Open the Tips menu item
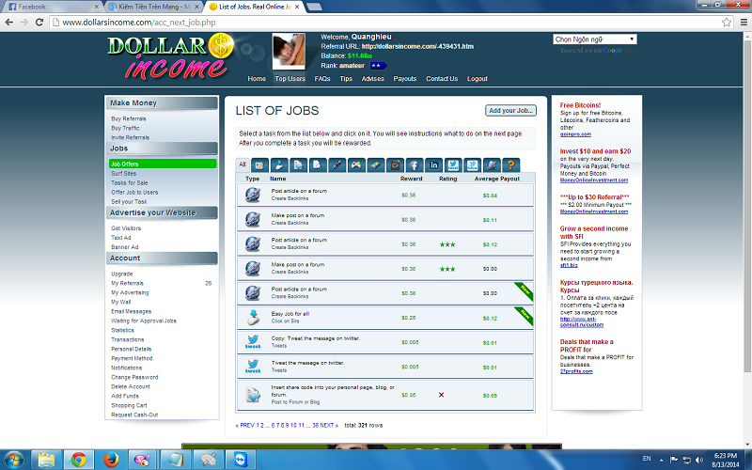The image size is (752, 470). click(x=346, y=79)
